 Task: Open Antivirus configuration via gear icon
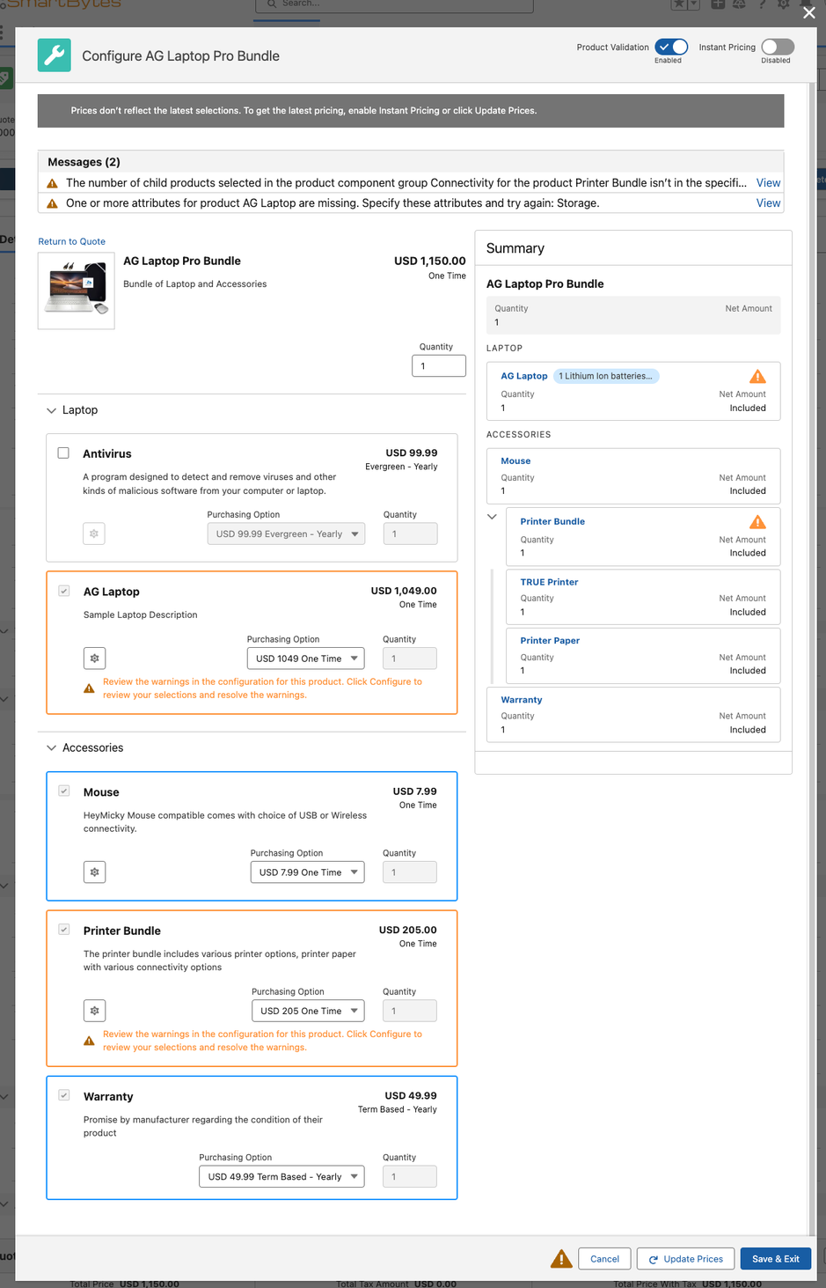pyautogui.click(x=94, y=532)
